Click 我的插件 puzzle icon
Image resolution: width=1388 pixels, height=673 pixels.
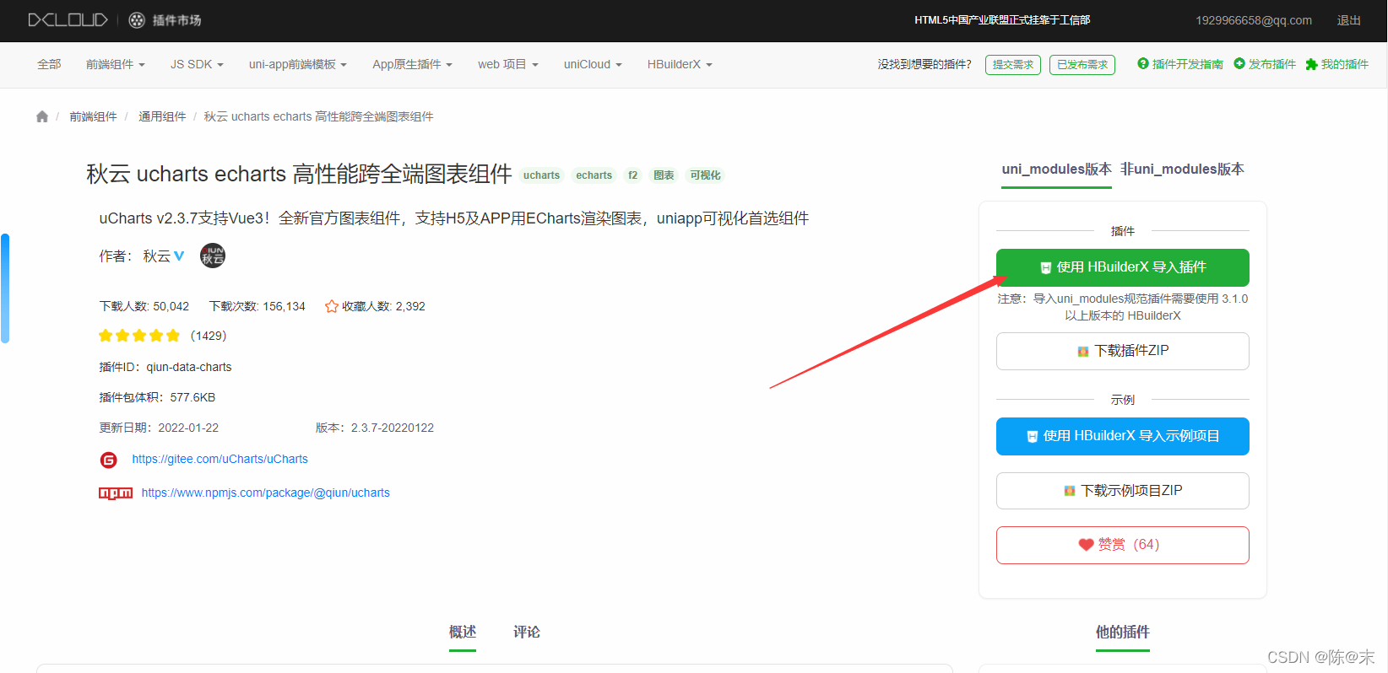pyautogui.click(x=1311, y=64)
